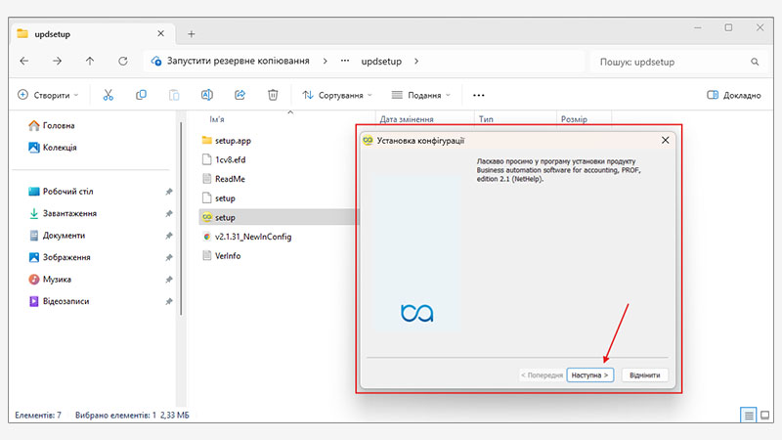Click the Пошук: updsetup search field
Viewport: 782px width, 440px height.
click(x=674, y=61)
